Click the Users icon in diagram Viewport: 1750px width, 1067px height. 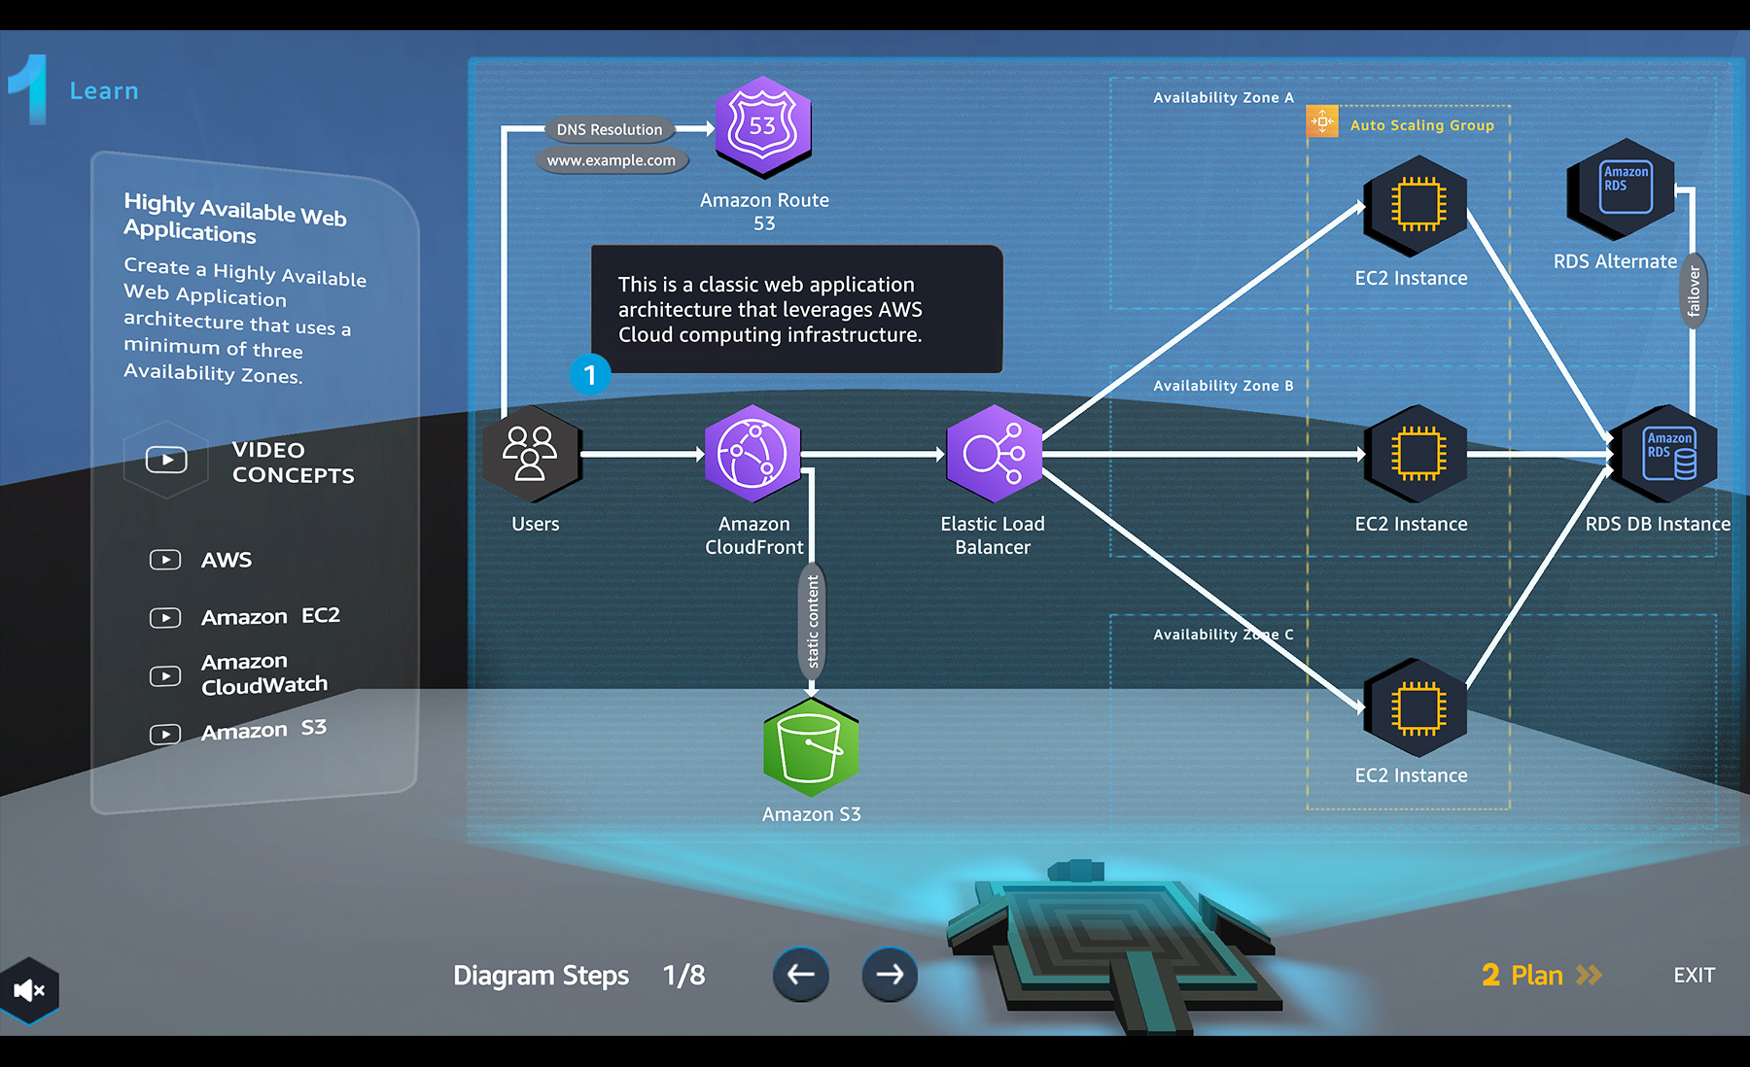pyautogui.click(x=532, y=454)
